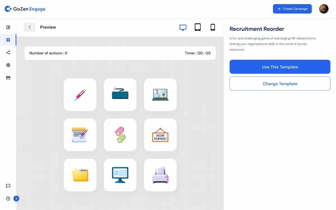Image resolution: width=336 pixels, height=210 pixels.
Task: Open settings from the left sidebar
Action: click(x=8, y=65)
